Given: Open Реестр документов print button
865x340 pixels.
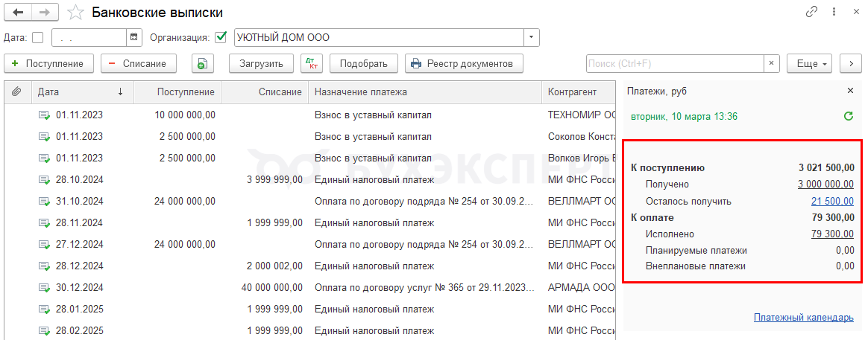Looking at the screenshot, I should [464, 63].
